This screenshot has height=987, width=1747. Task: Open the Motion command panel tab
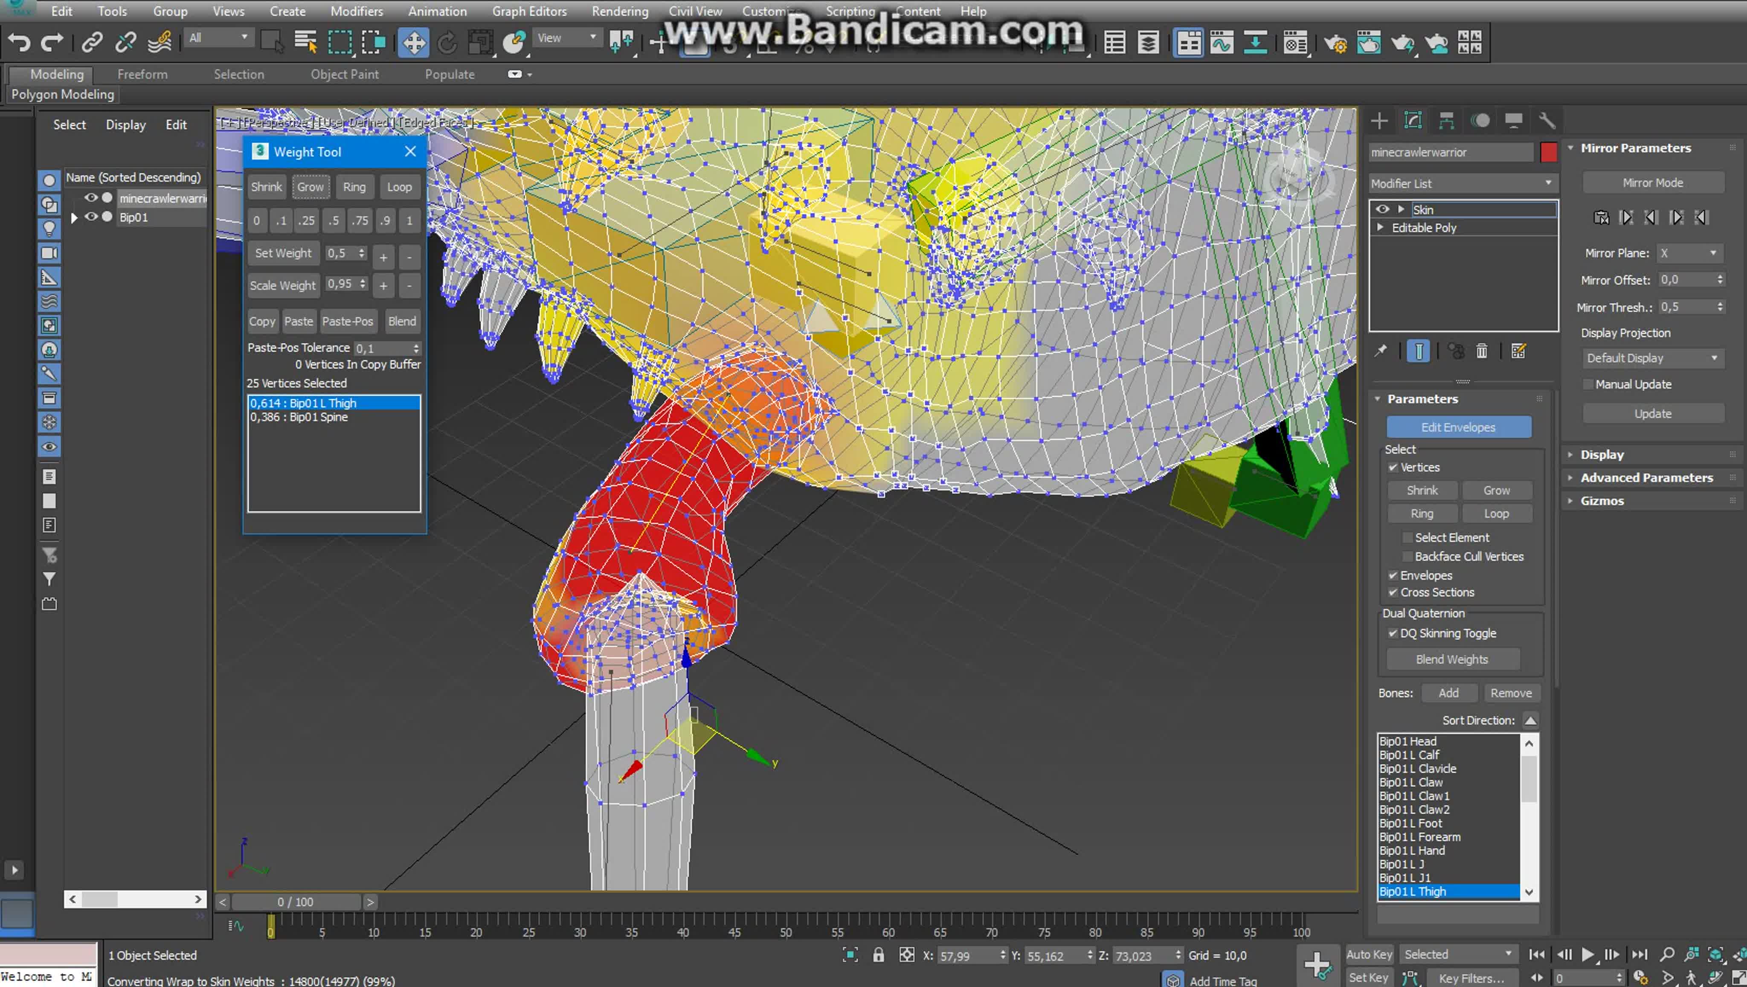tap(1480, 121)
